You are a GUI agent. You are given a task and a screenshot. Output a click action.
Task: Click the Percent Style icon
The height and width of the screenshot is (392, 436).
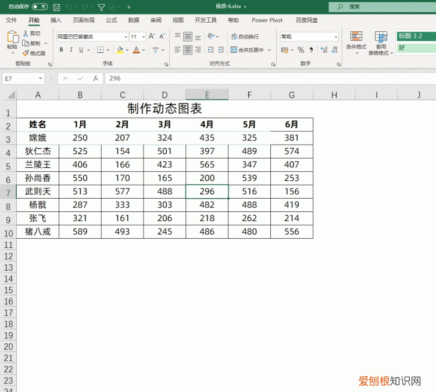click(x=301, y=50)
